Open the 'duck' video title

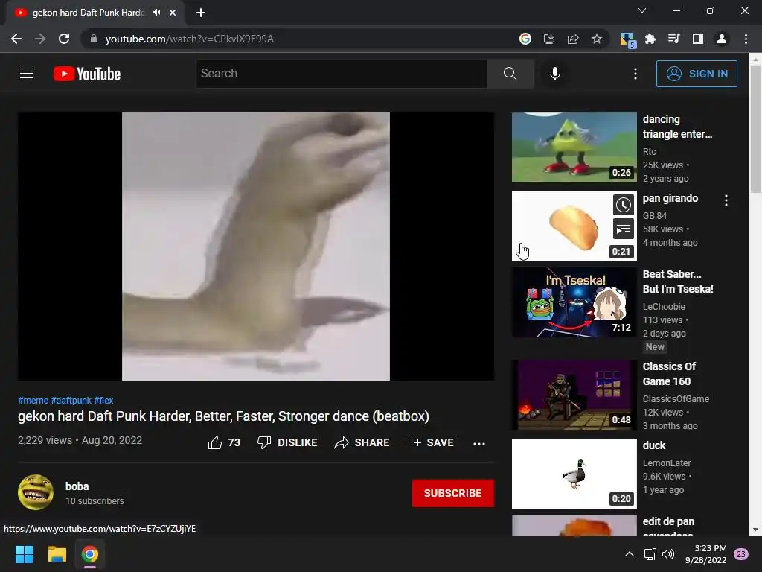click(654, 445)
